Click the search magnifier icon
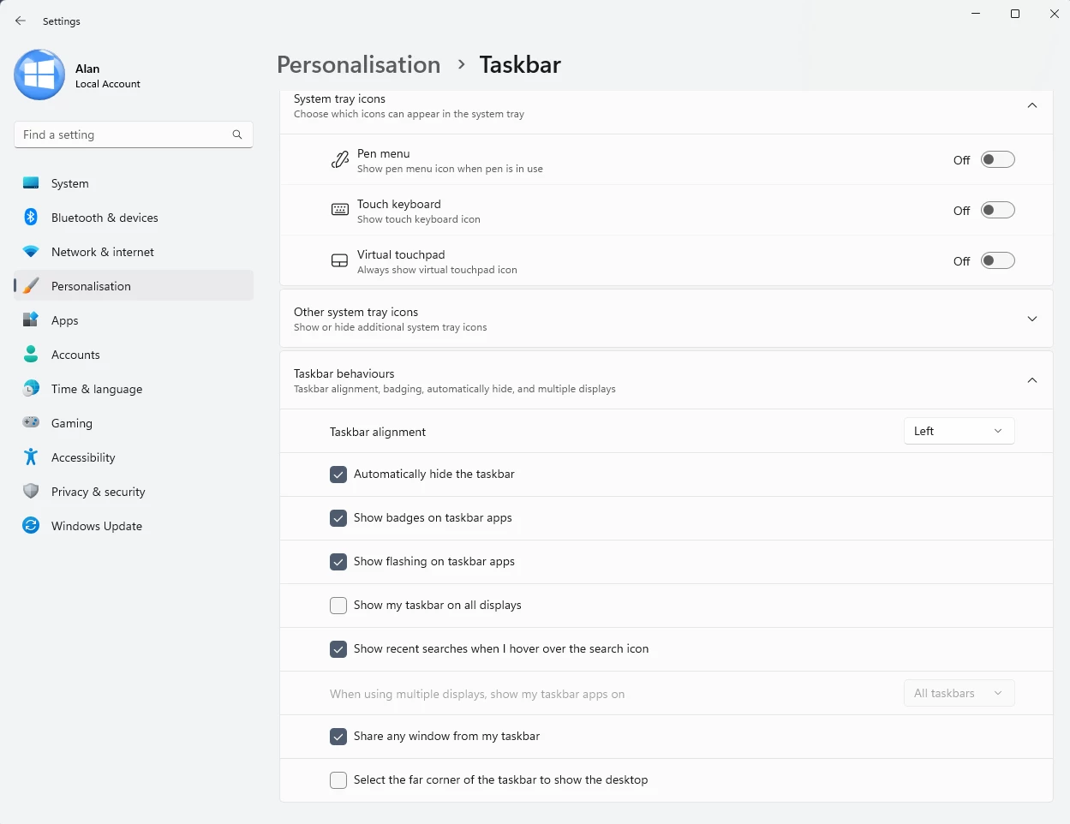The width and height of the screenshot is (1070, 824). (x=237, y=134)
